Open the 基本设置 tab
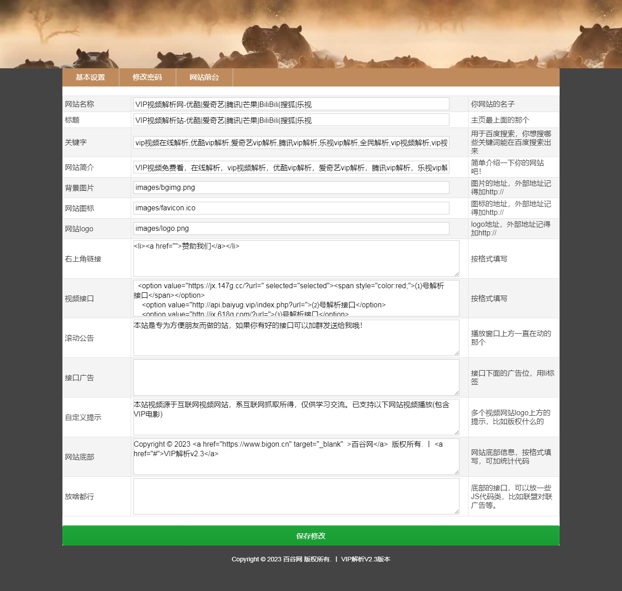 click(91, 77)
